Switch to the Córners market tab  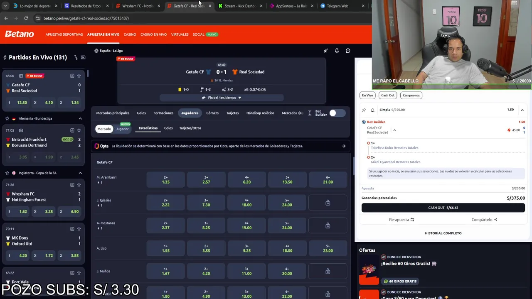[212, 113]
